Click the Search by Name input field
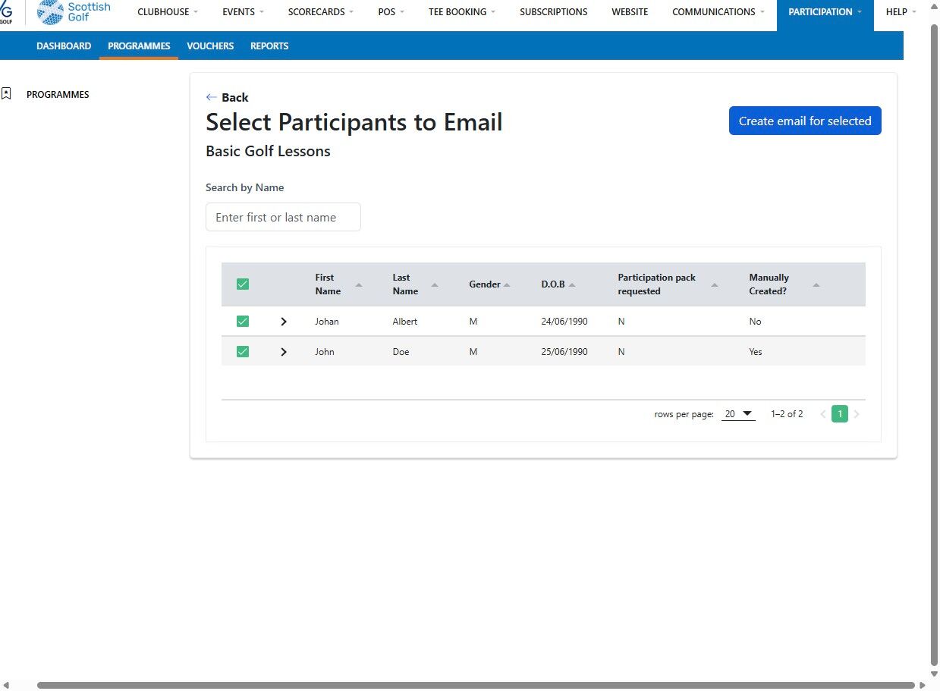The height and width of the screenshot is (691, 940). (283, 217)
